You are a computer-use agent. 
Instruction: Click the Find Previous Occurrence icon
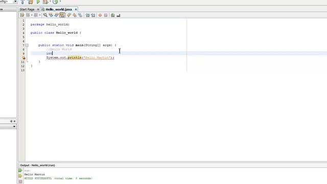[51, 15]
